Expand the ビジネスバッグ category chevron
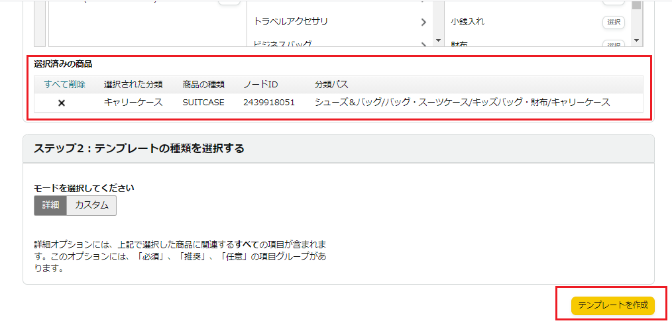The image size is (672, 335). [x=423, y=44]
